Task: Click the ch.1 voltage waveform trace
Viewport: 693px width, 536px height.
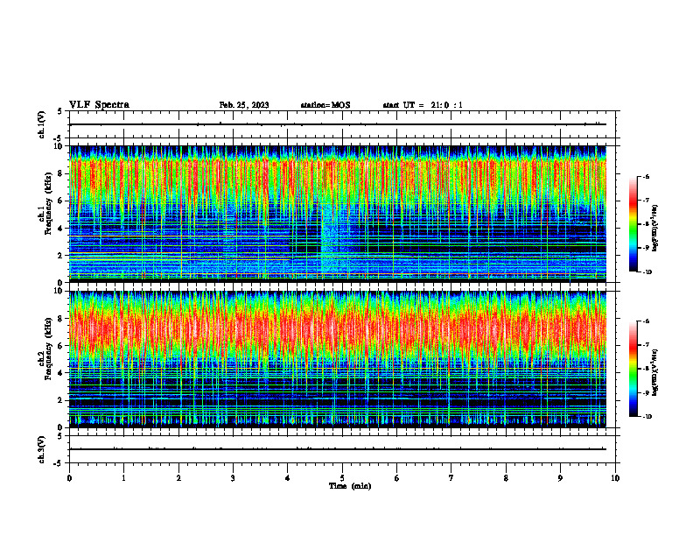Action: tap(338, 124)
